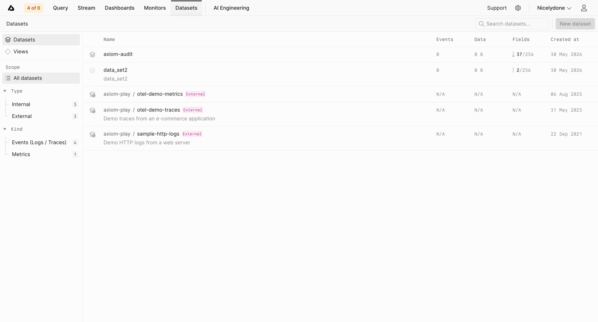The height and width of the screenshot is (322, 598).
Task: Switch to the Dashboards tab
Action: coord(119,8)
